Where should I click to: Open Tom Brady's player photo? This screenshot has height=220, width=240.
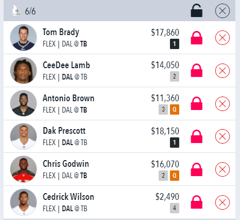tap(23, 37)
